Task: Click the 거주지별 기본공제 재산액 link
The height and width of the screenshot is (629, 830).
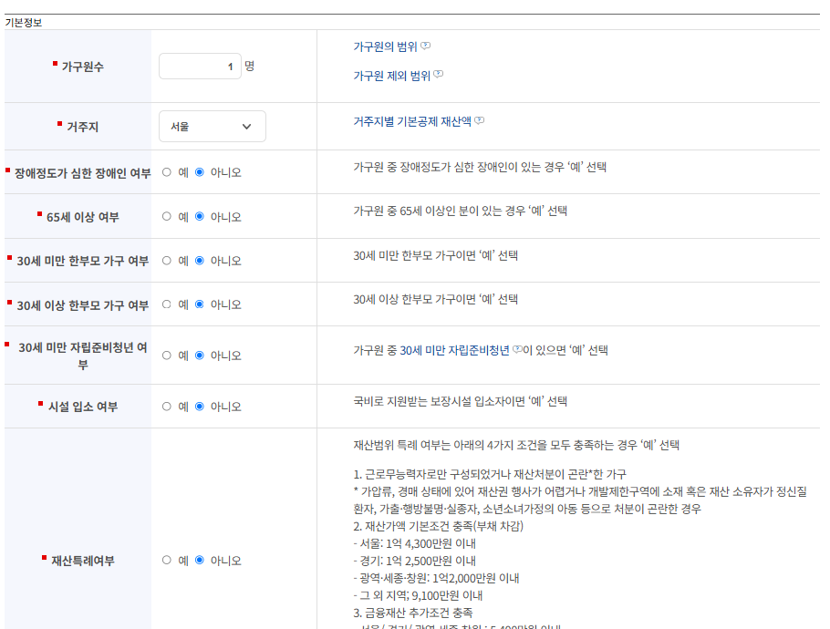Action: (415, 119)
